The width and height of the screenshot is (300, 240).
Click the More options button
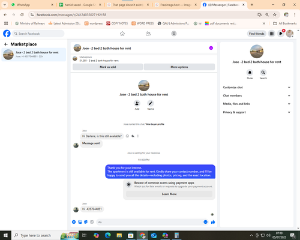[179, 67]
